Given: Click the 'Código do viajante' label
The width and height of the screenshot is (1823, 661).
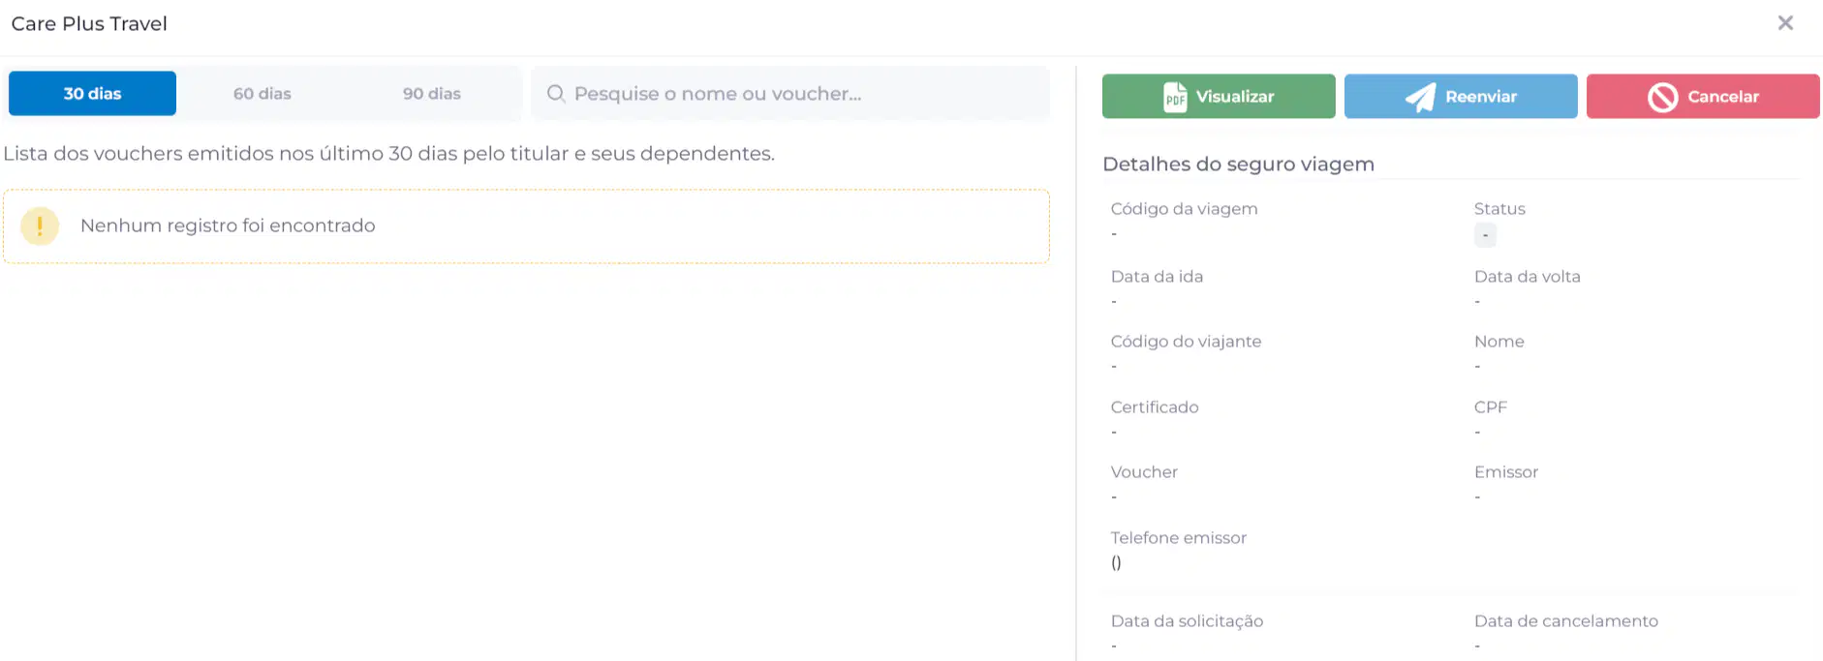Looking at the screenshot, I should click(x=1186, y=342).
